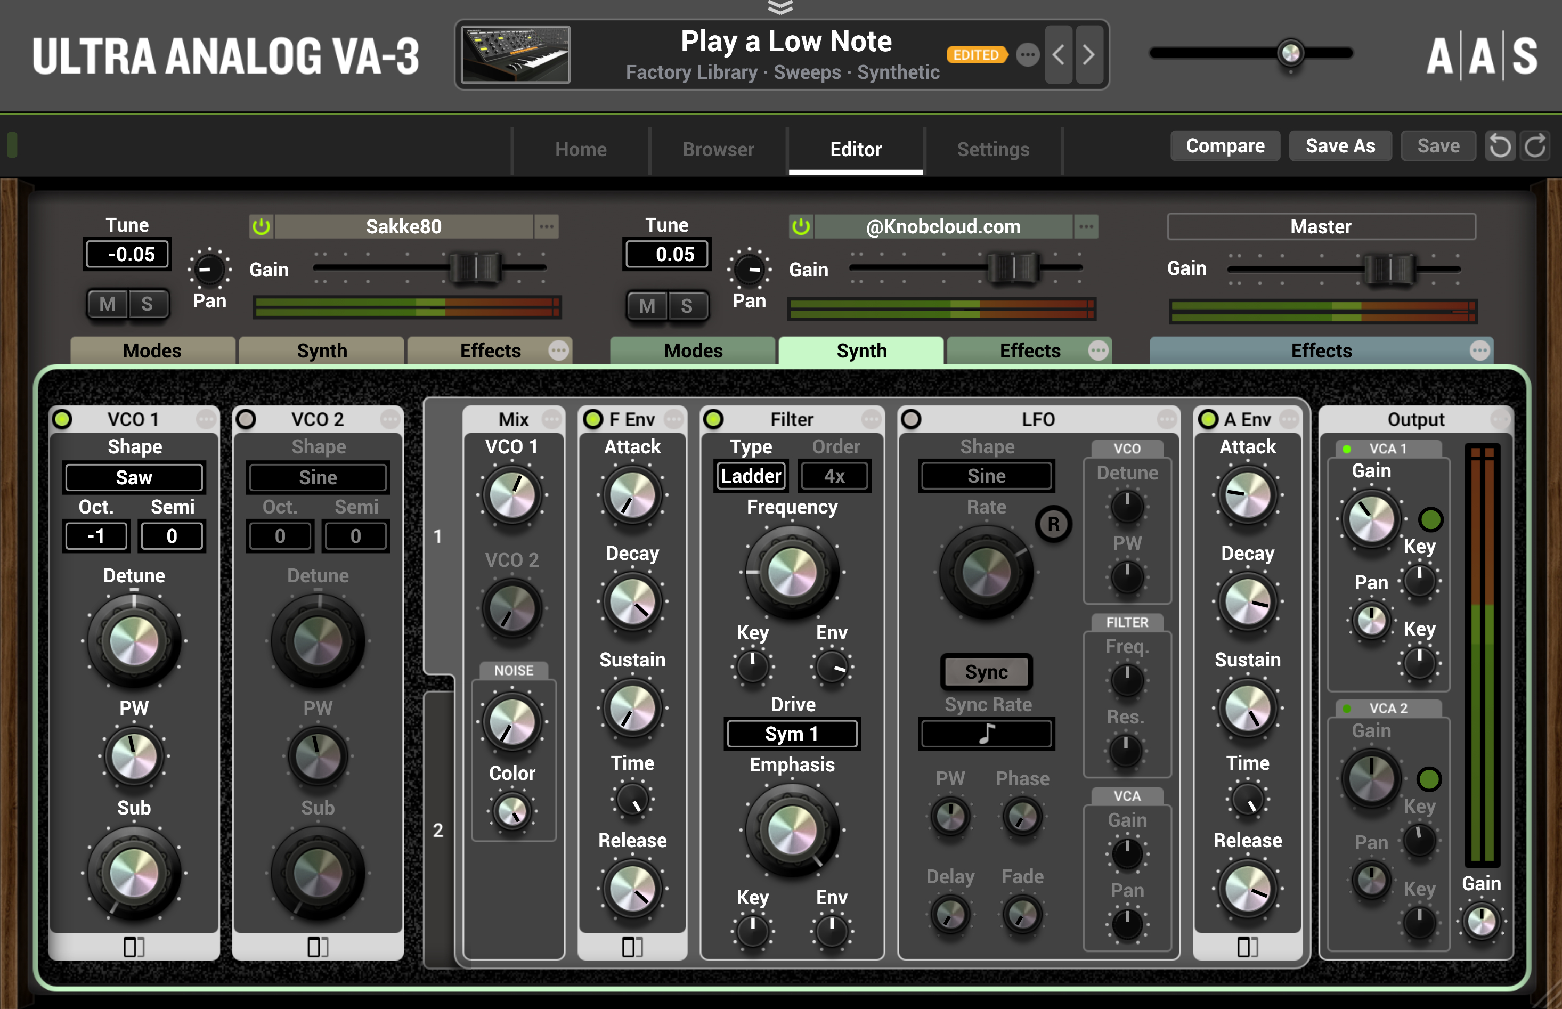Screen dimensions: 1562x1009
Task: Click the Tune field showing -0.05
Action: coord(126,254)
